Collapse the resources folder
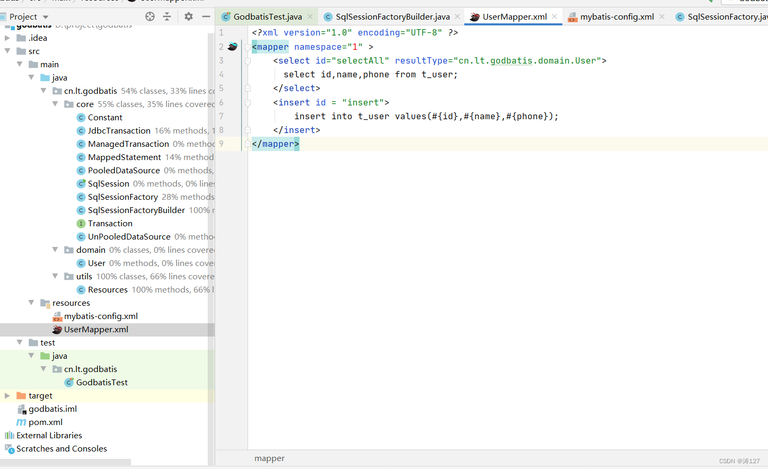The width and height of the screenshot is (768, 469). 31,303
